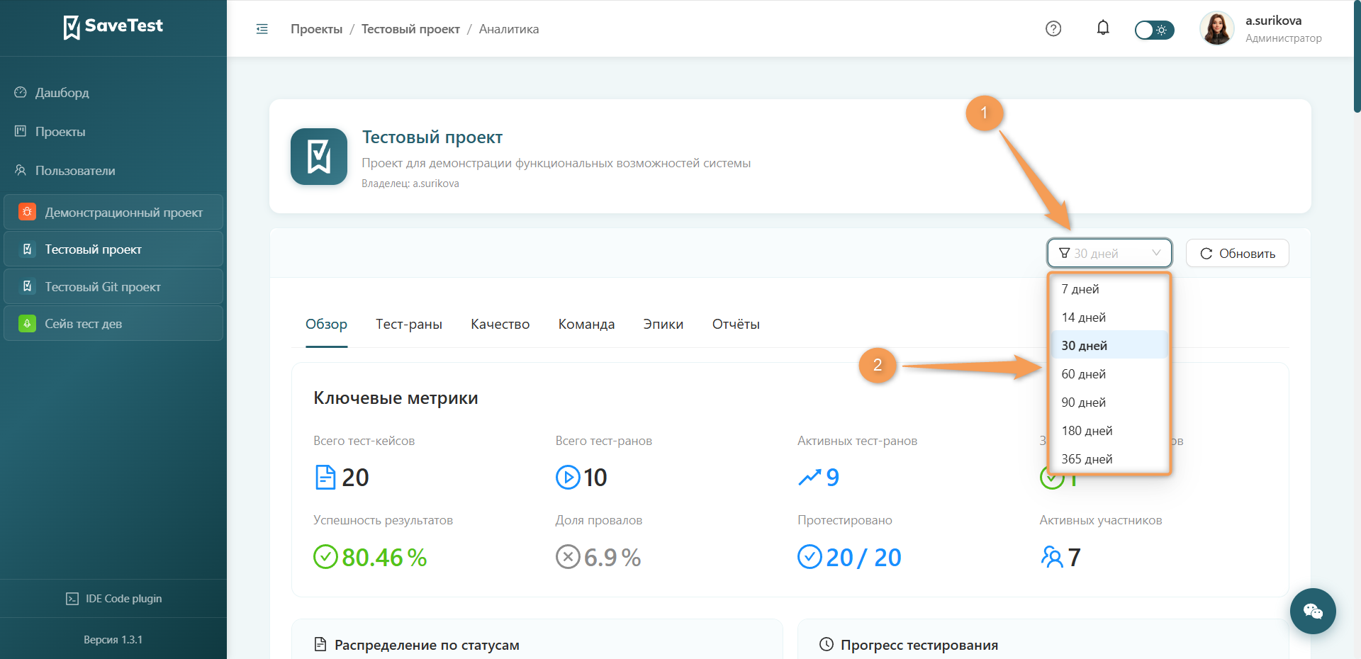Go to Тестовый проект breadcrumb
This screenshot has width=1361, height=659.
tap(410, 29)
